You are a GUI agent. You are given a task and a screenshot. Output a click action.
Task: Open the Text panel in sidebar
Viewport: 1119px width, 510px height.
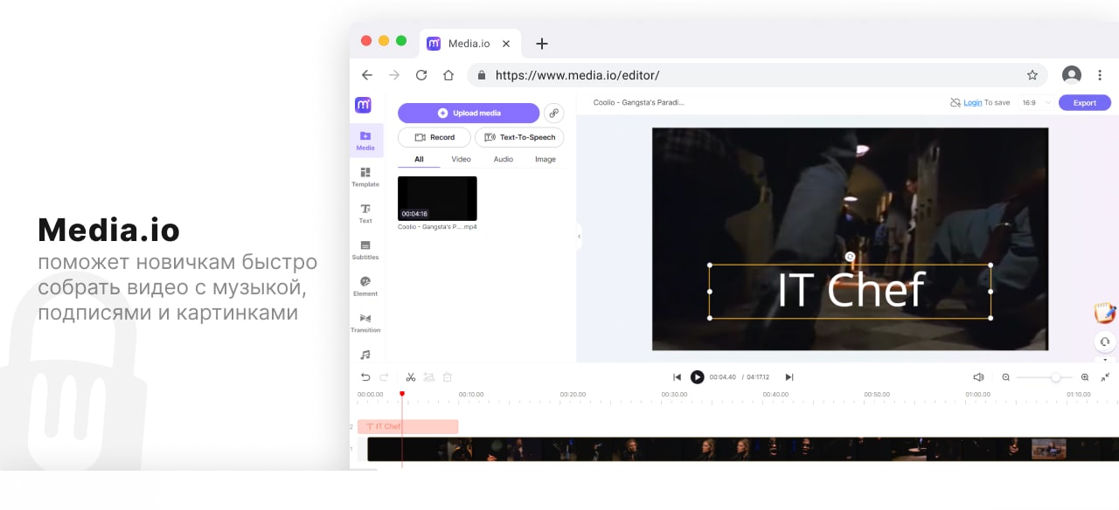[365, 213]
